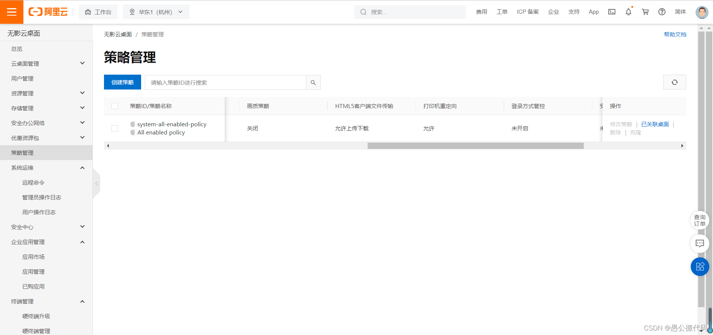713x335 pixels.
Task: Refresh the policy list
Action: pos(674,82)
